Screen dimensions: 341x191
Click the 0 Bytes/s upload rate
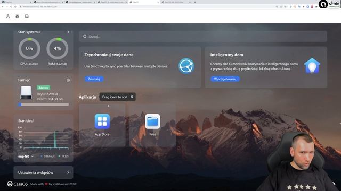tap(47, 156)
